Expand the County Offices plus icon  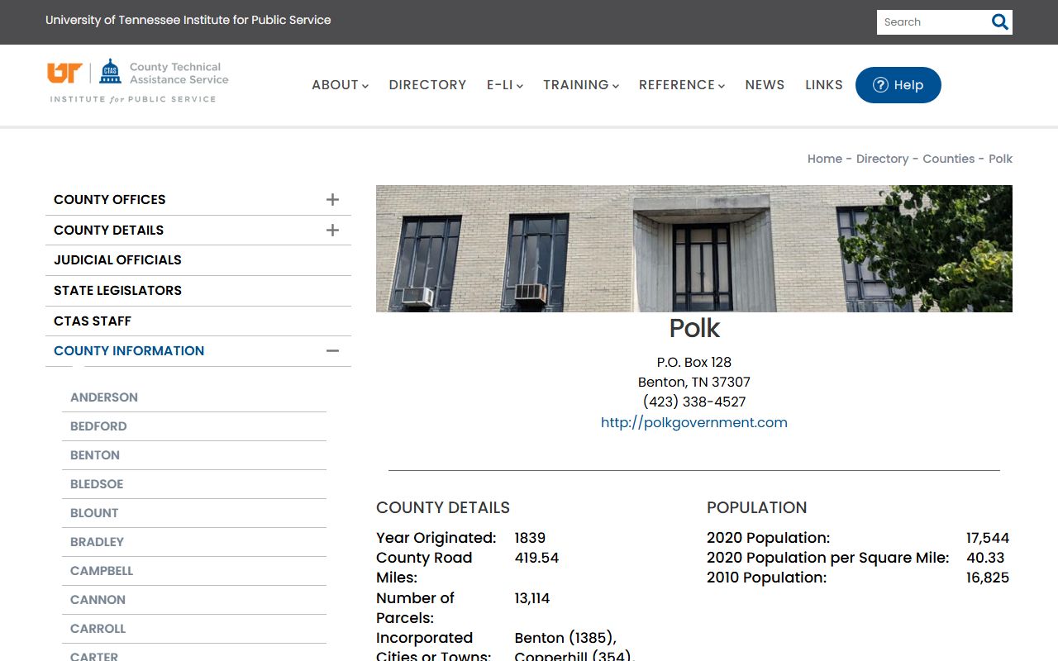coord(332,200)
